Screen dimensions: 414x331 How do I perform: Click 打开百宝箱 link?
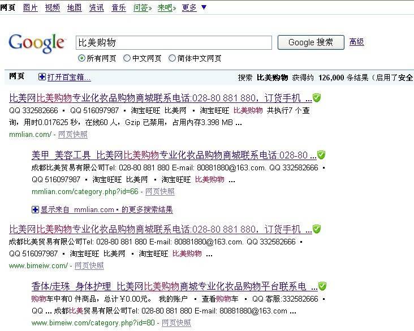pos(69,77)
